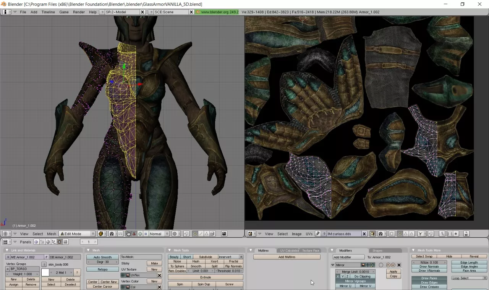Enable face select mode icon in 3D header
This screenshot has width=489, height=290.
[x=206, y=234]
